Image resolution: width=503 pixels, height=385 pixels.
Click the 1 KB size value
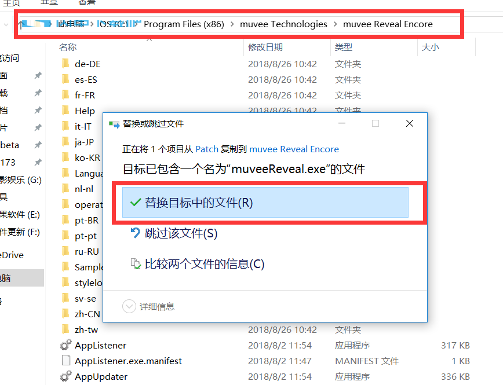point(461,361)
